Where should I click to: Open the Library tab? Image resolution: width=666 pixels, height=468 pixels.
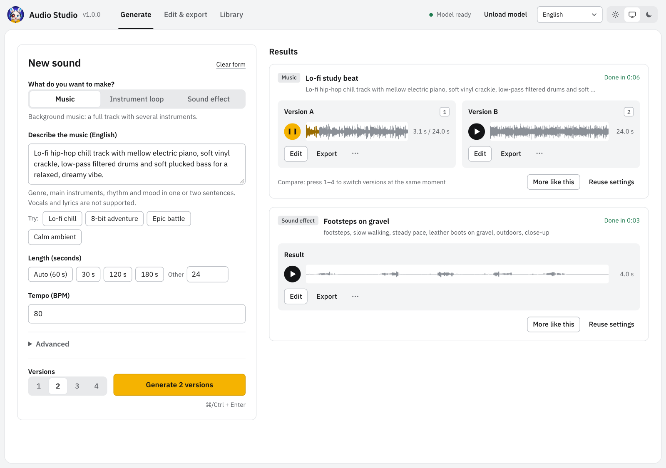[231, 15]
